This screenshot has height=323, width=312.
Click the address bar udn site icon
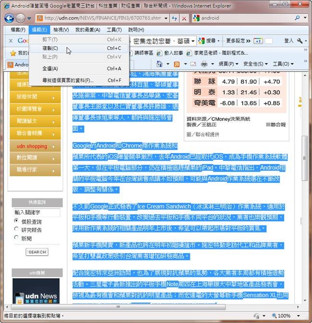pos(39,18)
